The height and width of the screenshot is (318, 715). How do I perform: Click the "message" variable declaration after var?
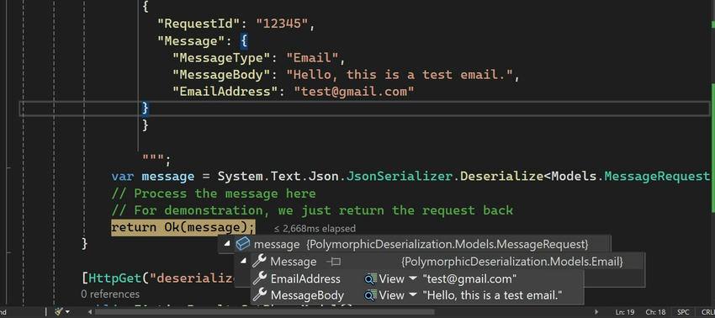click(x=167, y=176)
